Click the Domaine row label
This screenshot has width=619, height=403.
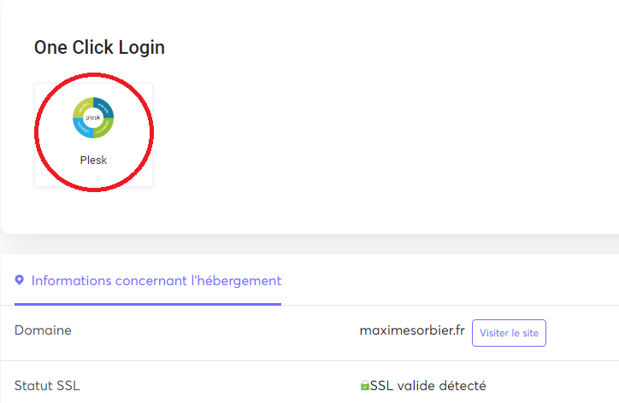(x=43, y=330)
